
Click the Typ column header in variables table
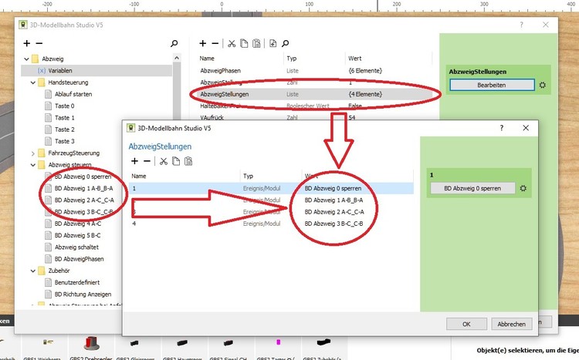click(292, 59)
